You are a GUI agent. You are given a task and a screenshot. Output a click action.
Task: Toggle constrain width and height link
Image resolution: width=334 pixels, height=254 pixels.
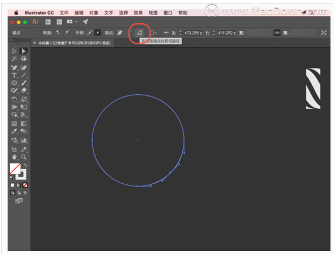[x=277, y=33]
